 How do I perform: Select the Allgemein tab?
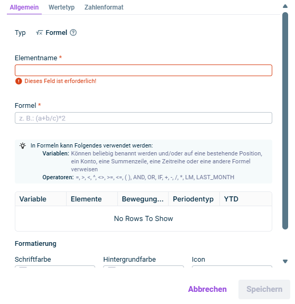click(x=24, y=7)
